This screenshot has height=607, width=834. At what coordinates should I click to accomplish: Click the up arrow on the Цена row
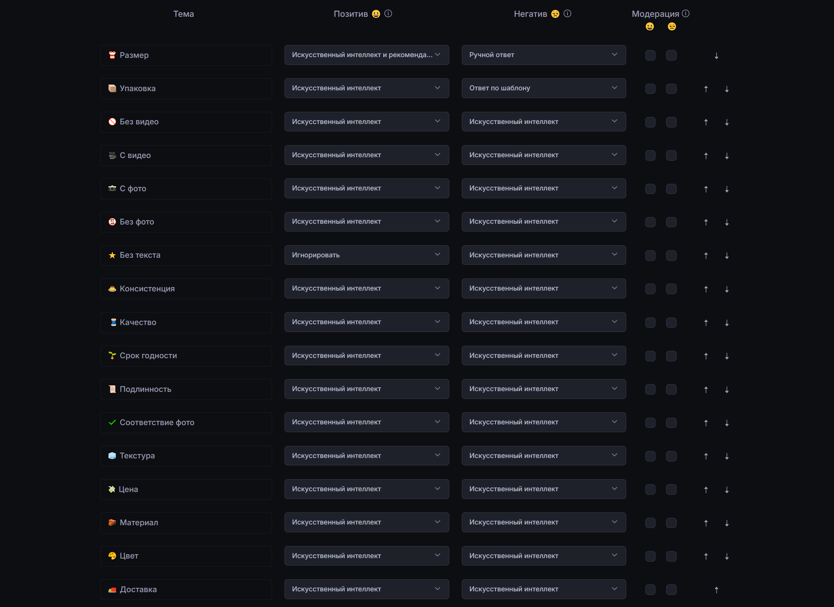tap(706, 490)
